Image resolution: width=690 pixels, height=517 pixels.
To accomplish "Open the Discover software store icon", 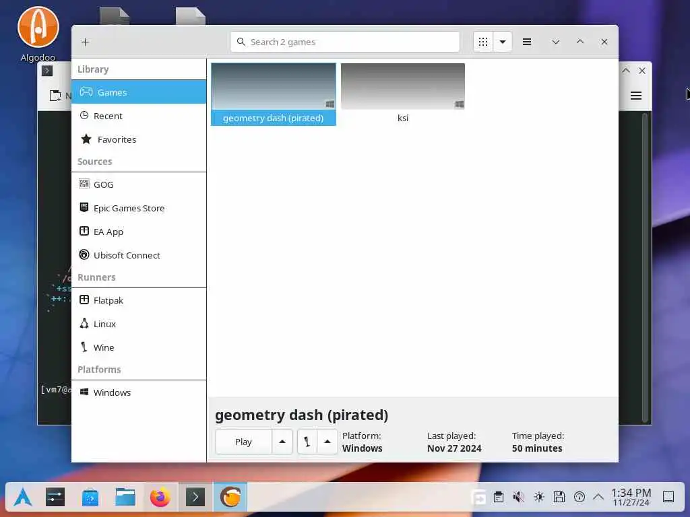I will coord(90,497).
